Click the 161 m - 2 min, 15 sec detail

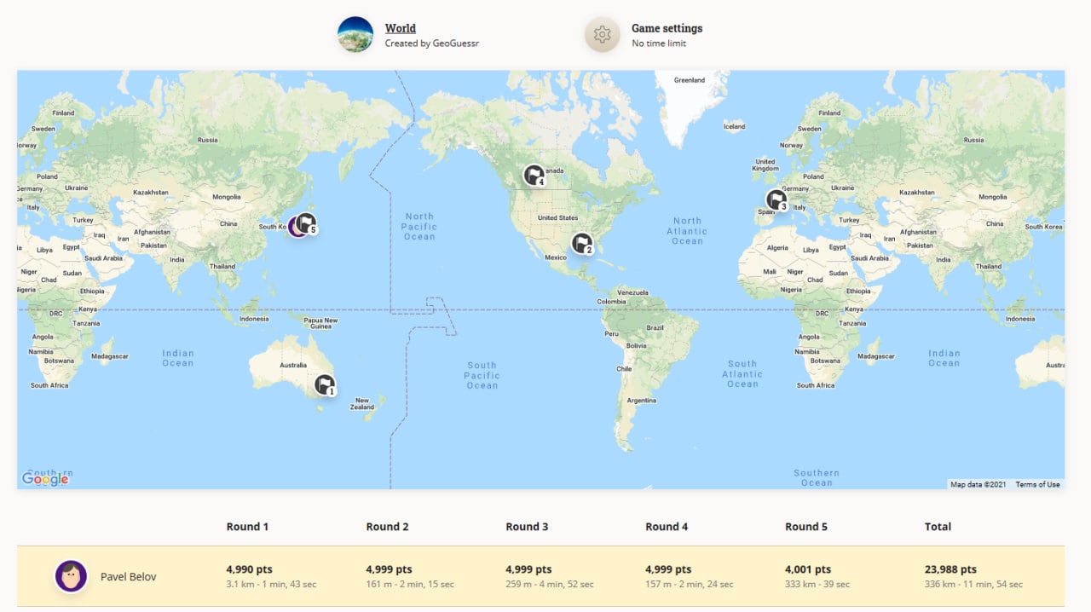tap(410, 585)
